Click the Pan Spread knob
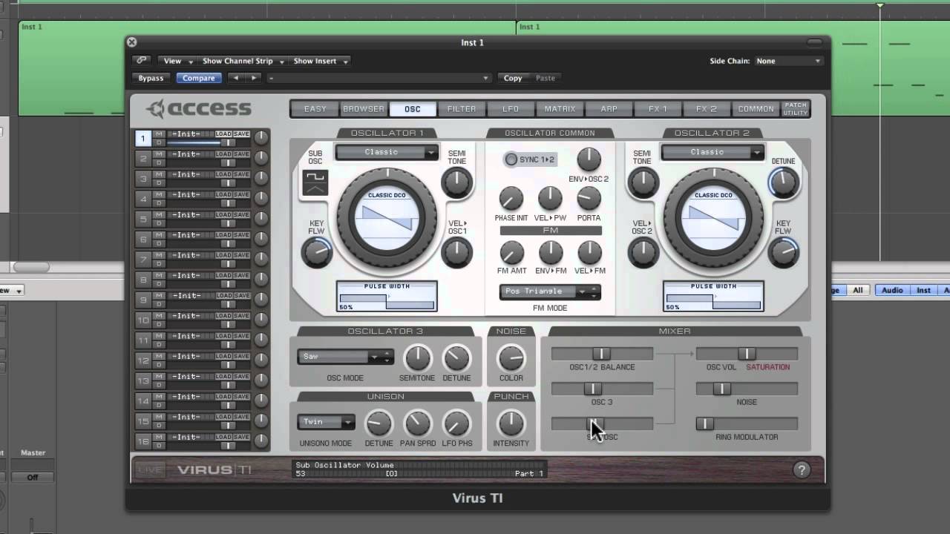Viewport: 950px width, 534px height. click(417, 423)
